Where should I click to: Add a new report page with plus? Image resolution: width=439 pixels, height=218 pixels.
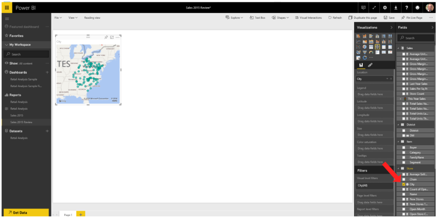coord(81,215)
